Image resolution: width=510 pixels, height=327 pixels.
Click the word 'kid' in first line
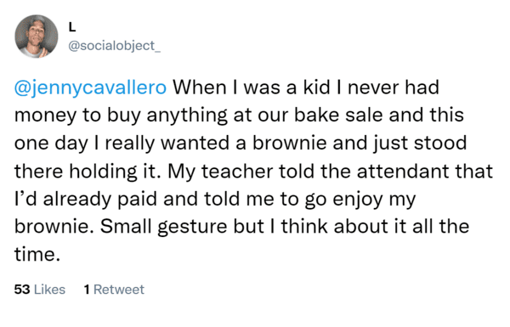point(316,87)
